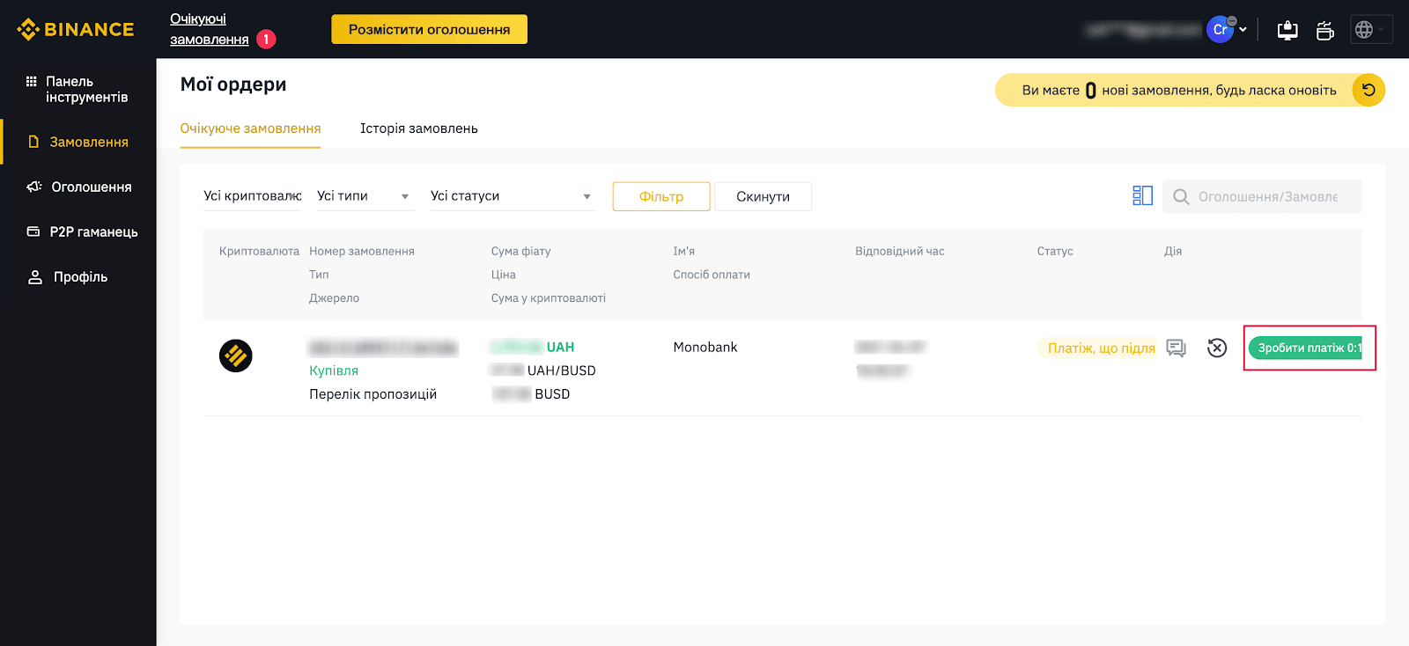Click the UAH fiat amount
The width and height of the screenshot is (1409, 646).
[533, 347]
